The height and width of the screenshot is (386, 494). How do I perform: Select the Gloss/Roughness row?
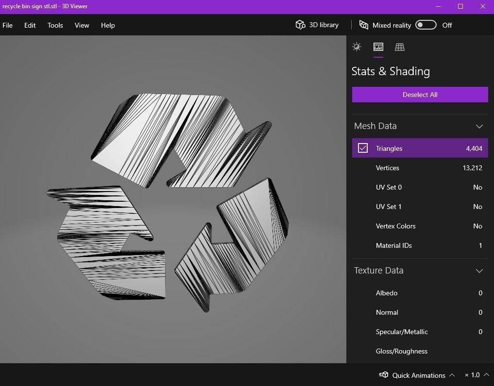[x=420, y=351]
